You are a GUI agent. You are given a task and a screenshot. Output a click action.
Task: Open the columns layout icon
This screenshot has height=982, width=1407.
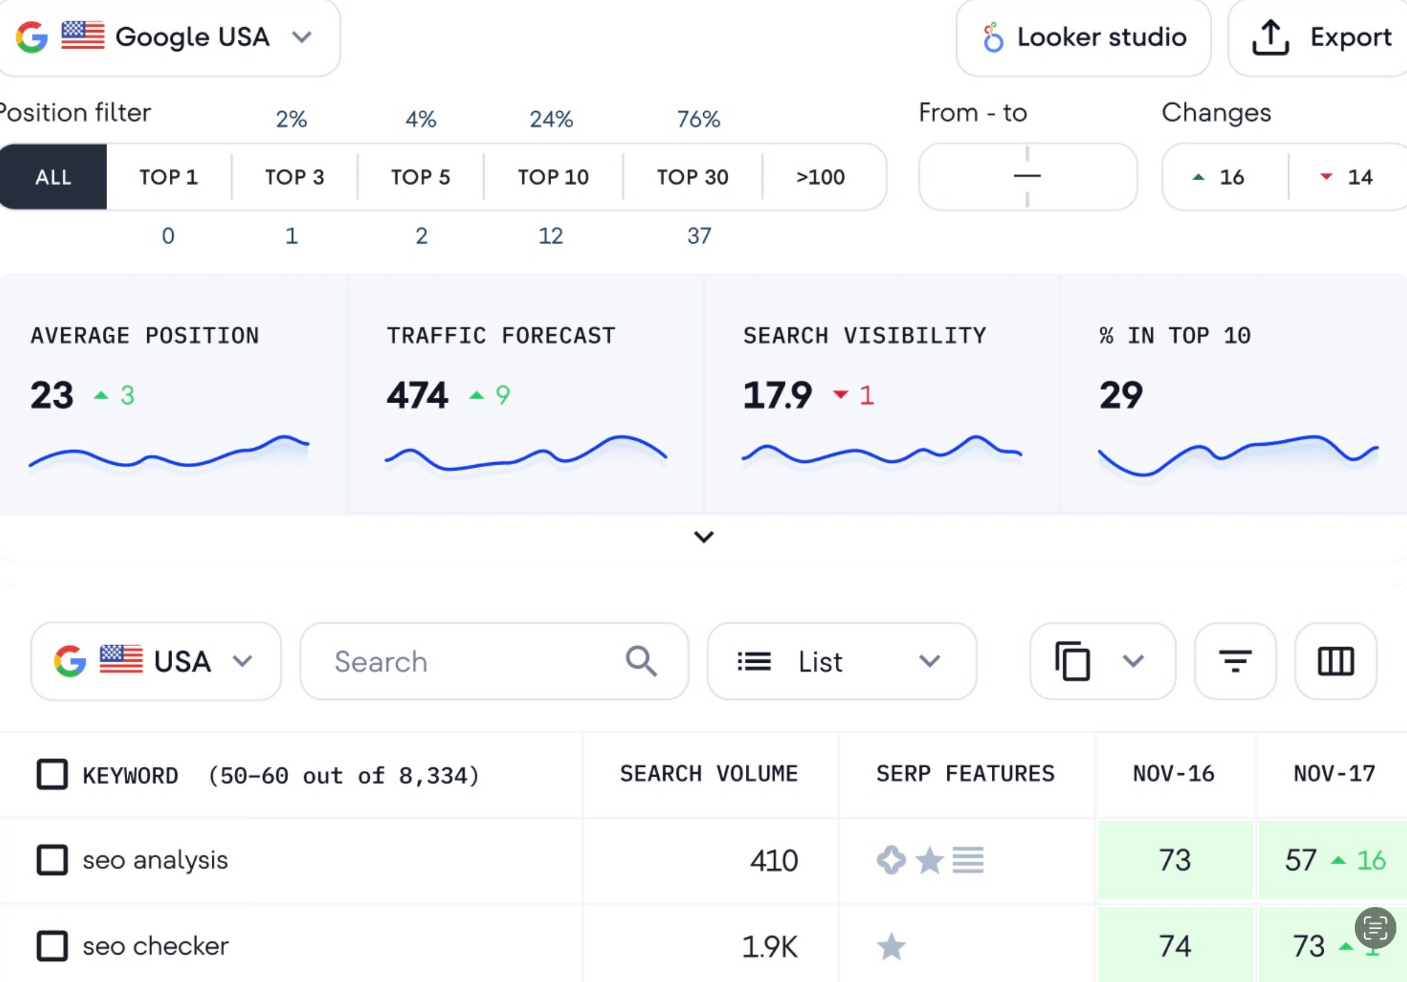[x=1335, y=661]
